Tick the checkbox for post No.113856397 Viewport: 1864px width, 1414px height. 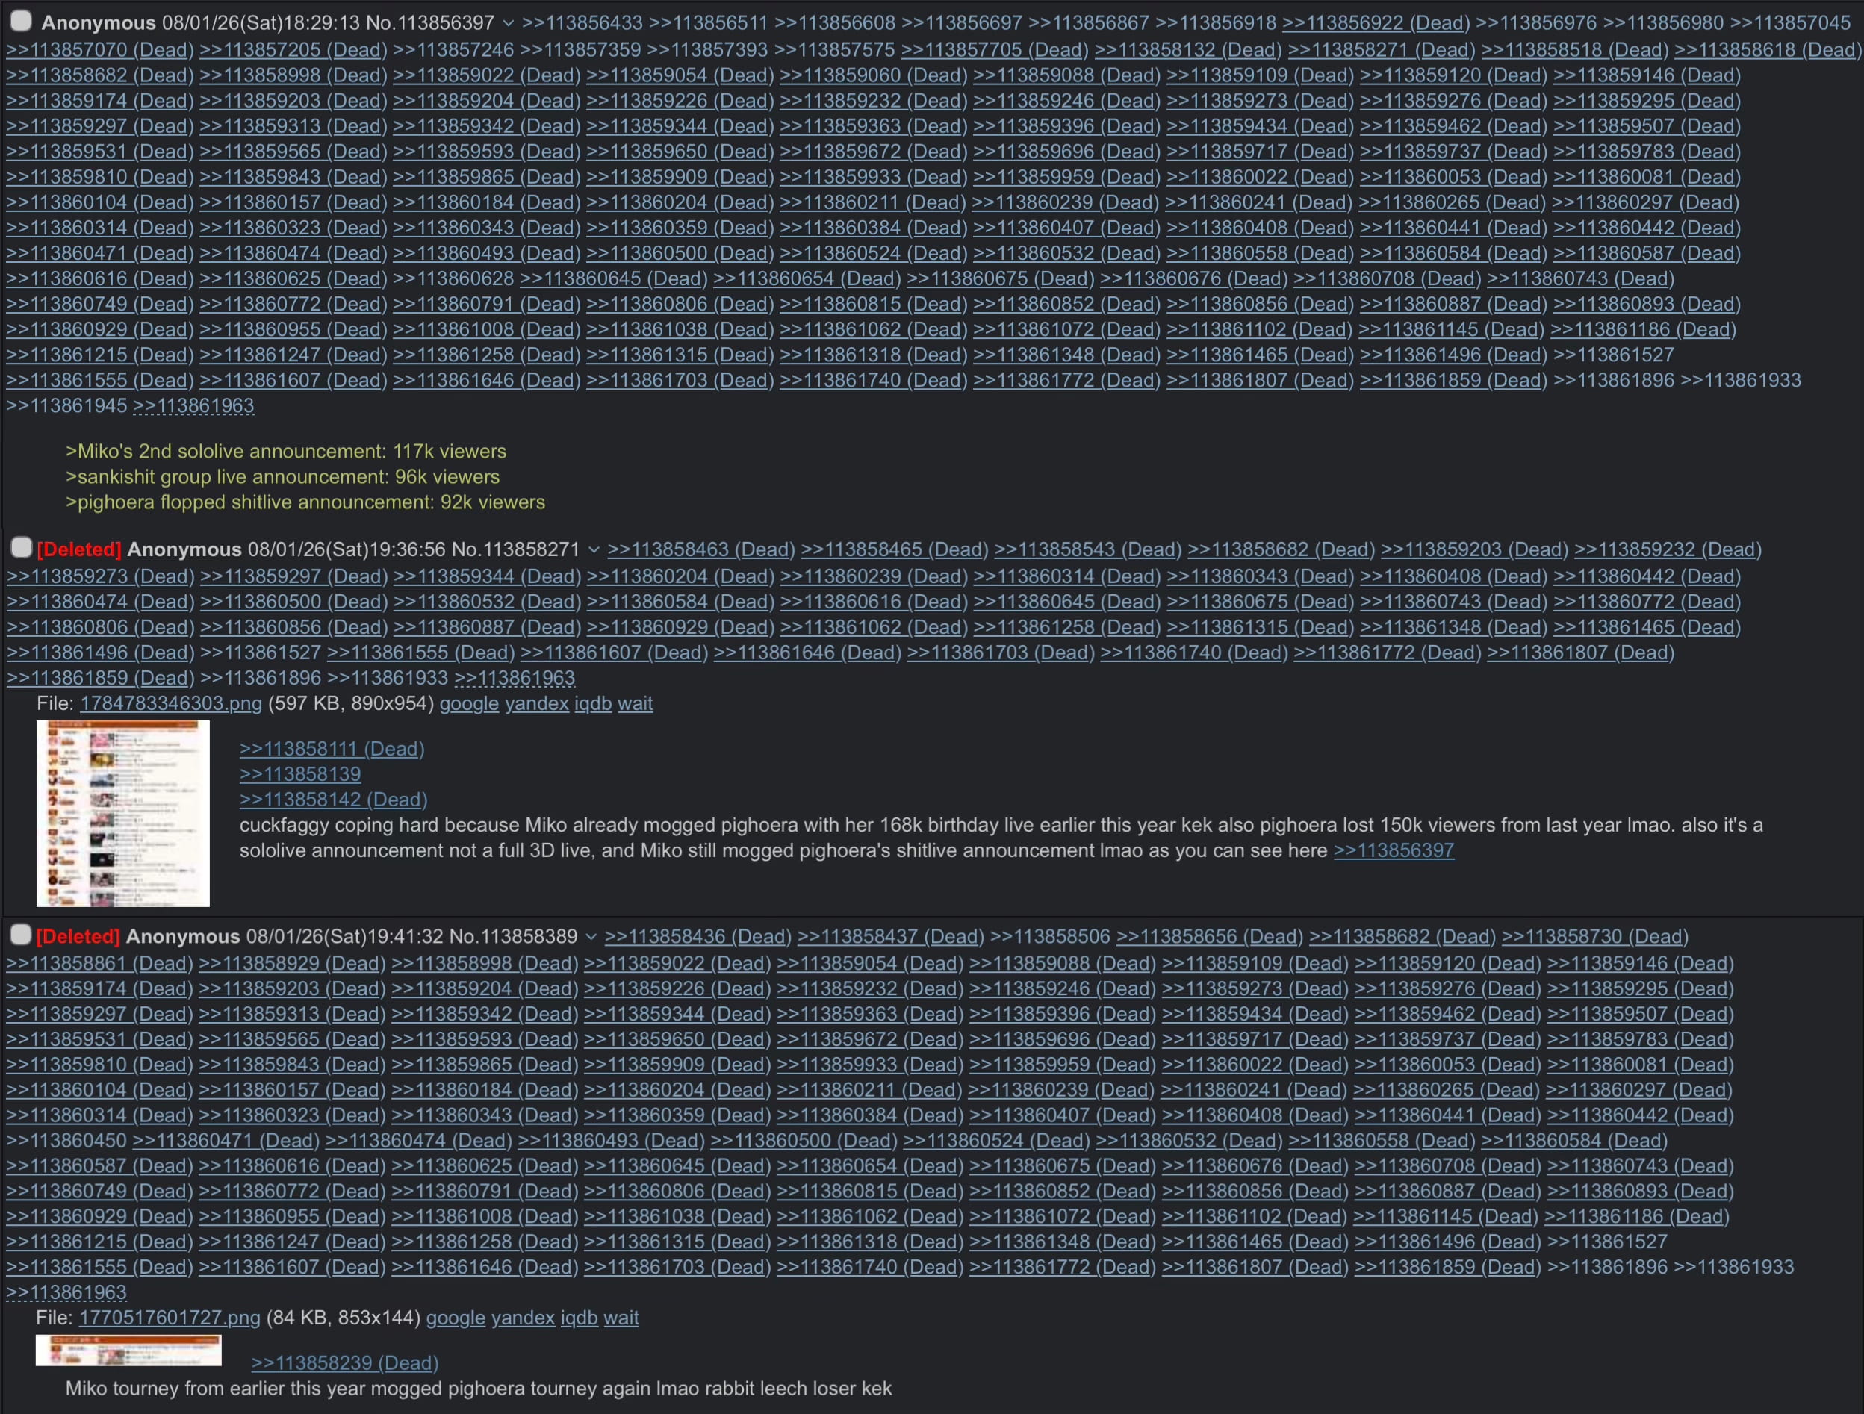tap(21, 21)
